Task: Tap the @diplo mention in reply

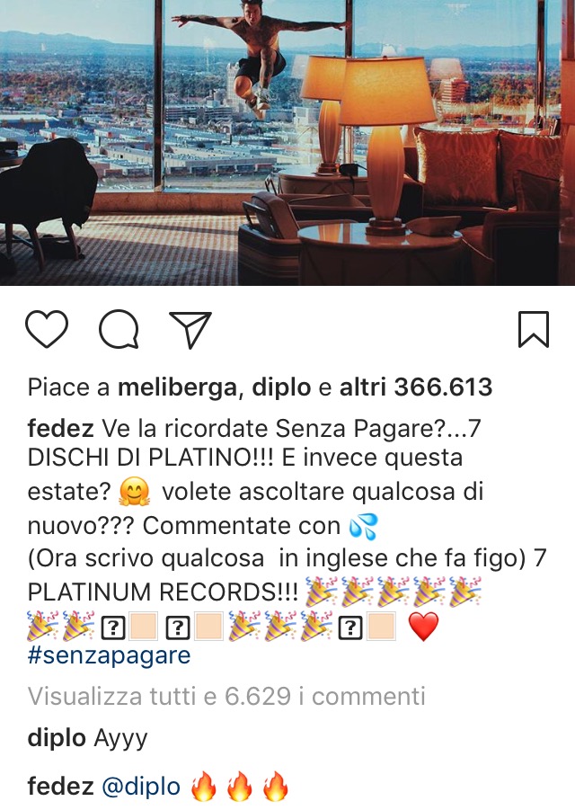Action: click(x=141, y=787)
